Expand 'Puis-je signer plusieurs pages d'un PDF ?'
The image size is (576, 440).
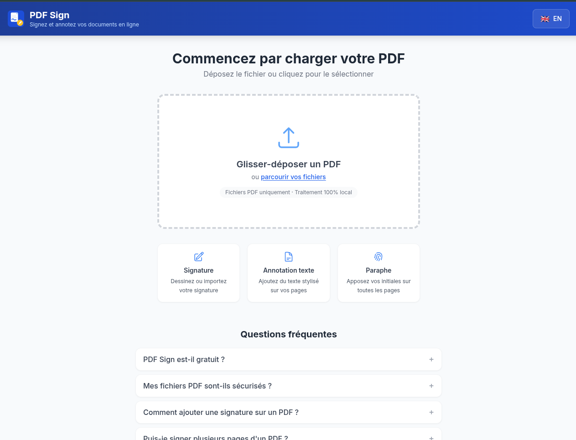[216, 437]
